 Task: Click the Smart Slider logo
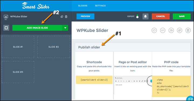click(x=36, y=6)
